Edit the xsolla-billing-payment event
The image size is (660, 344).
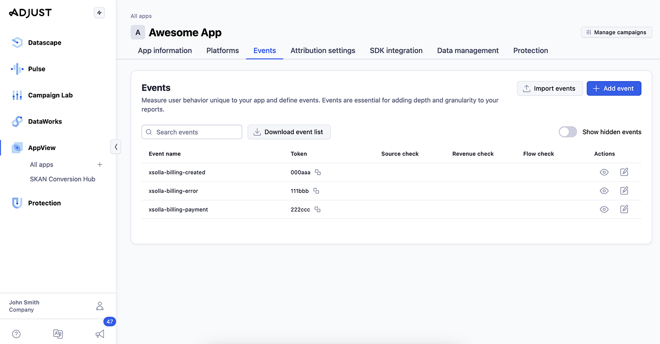pos(624,209)
